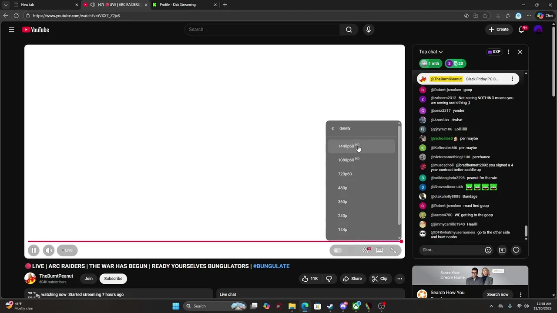Open Windows Start menu

176,306
